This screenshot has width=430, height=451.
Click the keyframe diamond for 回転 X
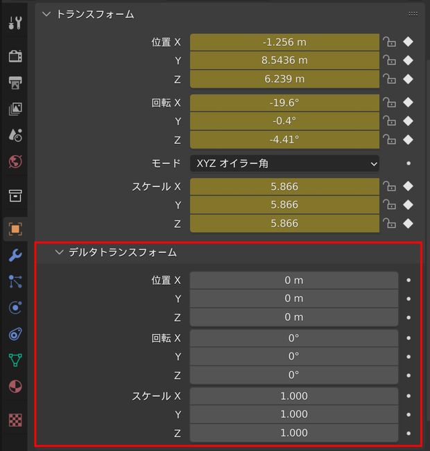pos(408,103)
